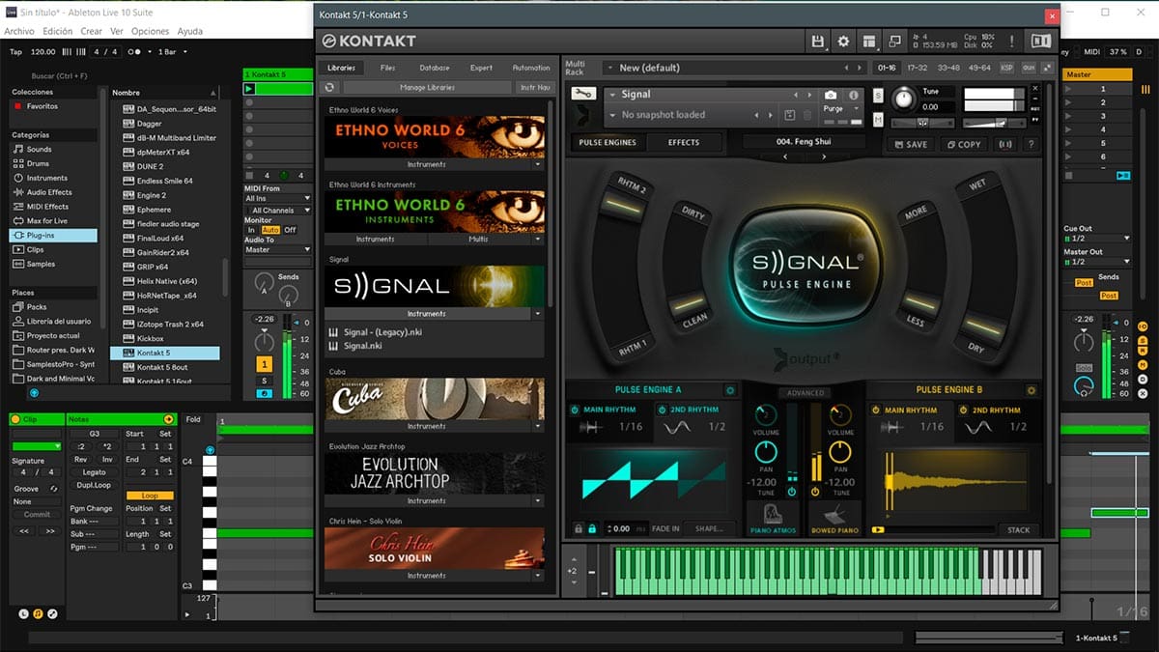Launch the first clip in Kontakt 5 track
The height and width of the screenshot is (652, 1159).
click(x=249, y=89)
